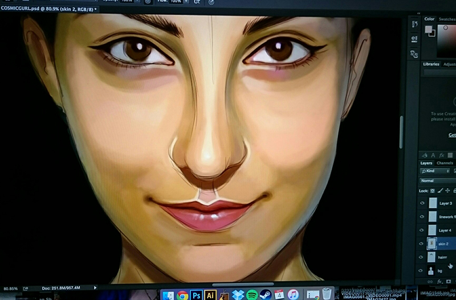
Task: Click Libraries add graphic icon
Action: click(425, 155)
